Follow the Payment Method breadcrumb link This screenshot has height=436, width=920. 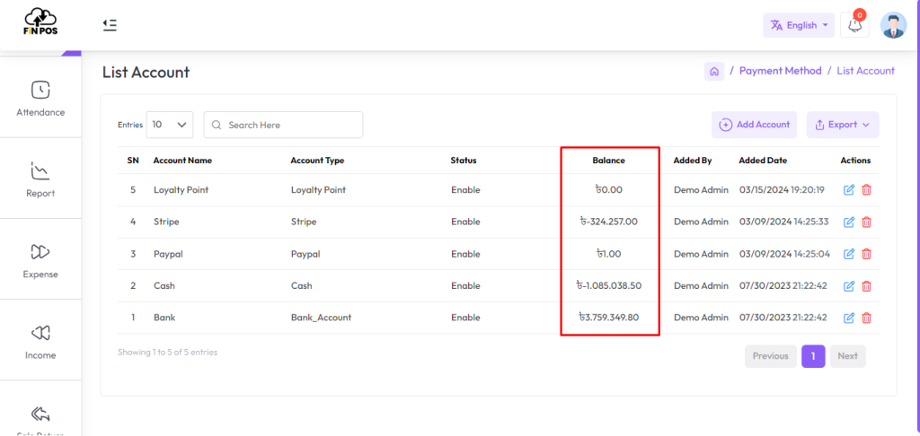781,71
